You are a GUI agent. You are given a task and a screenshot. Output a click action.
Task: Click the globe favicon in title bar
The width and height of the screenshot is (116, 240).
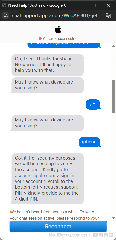(x=4, y=5)
